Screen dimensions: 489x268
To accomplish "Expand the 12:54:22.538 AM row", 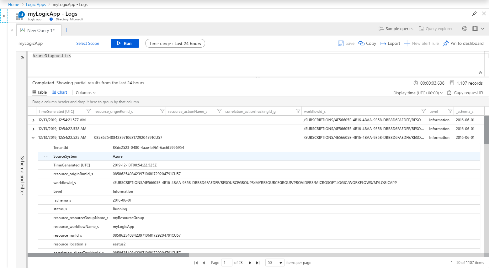I will pos(33,129).
